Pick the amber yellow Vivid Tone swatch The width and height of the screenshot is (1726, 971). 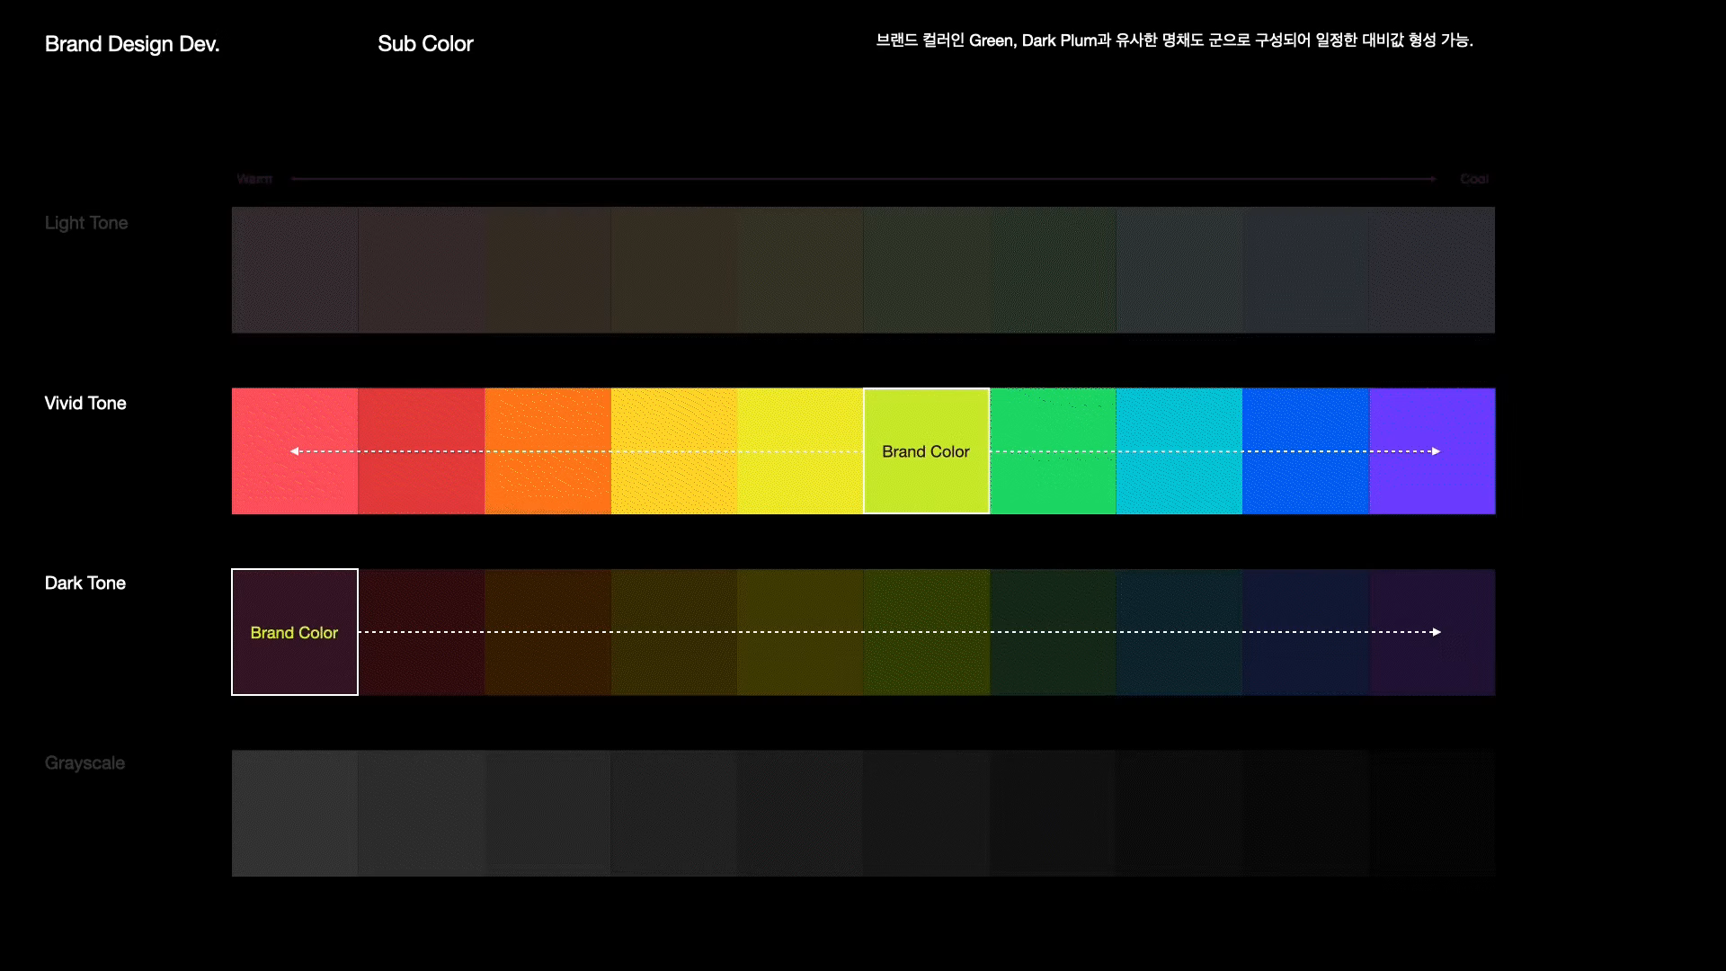(x=674, y=451)
